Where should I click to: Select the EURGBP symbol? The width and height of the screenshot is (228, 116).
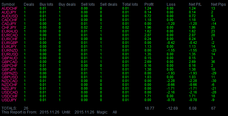click(x=10, y=43)
